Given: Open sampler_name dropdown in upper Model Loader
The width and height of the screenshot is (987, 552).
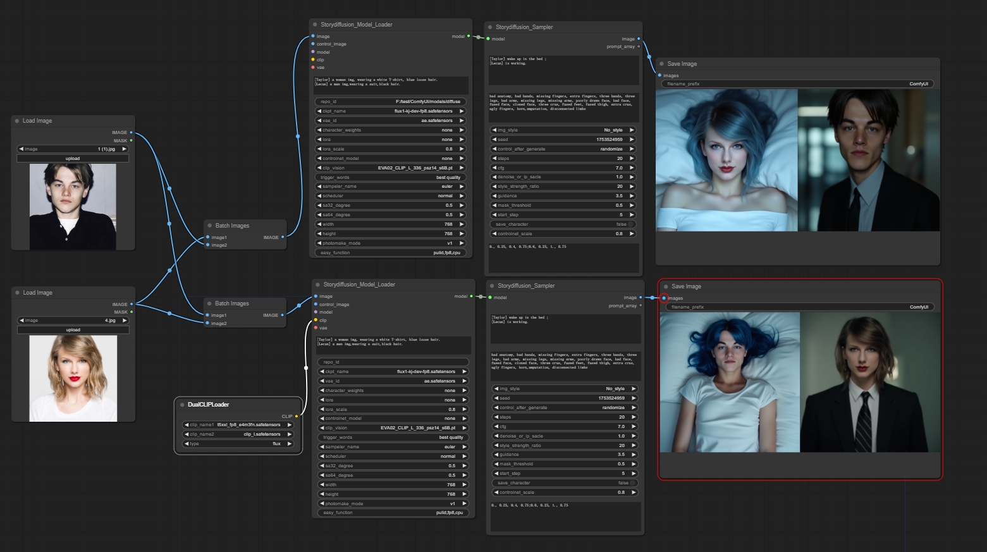Looking at the screenshot, I should point(391,187).
